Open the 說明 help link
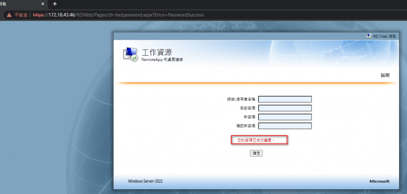This screenshot has width=407, height=194. point(385,75)
